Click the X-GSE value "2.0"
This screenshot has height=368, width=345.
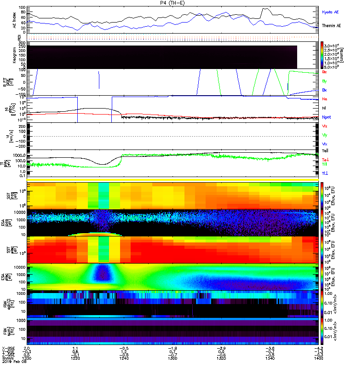(27, 348)
